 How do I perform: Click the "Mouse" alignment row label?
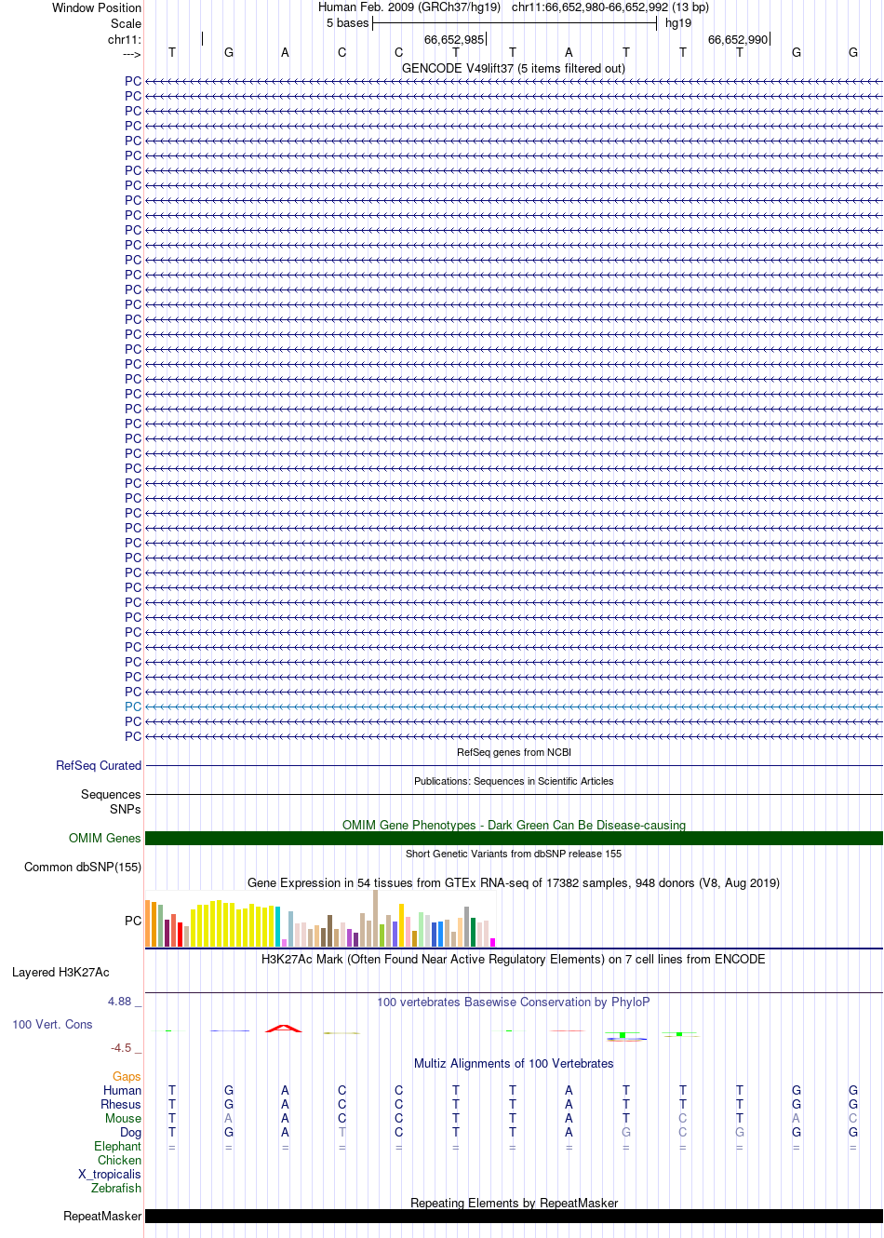click(123, 1118)
